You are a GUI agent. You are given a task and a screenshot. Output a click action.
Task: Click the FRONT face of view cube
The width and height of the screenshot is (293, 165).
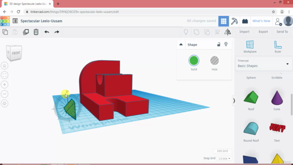tap(16, 53)
